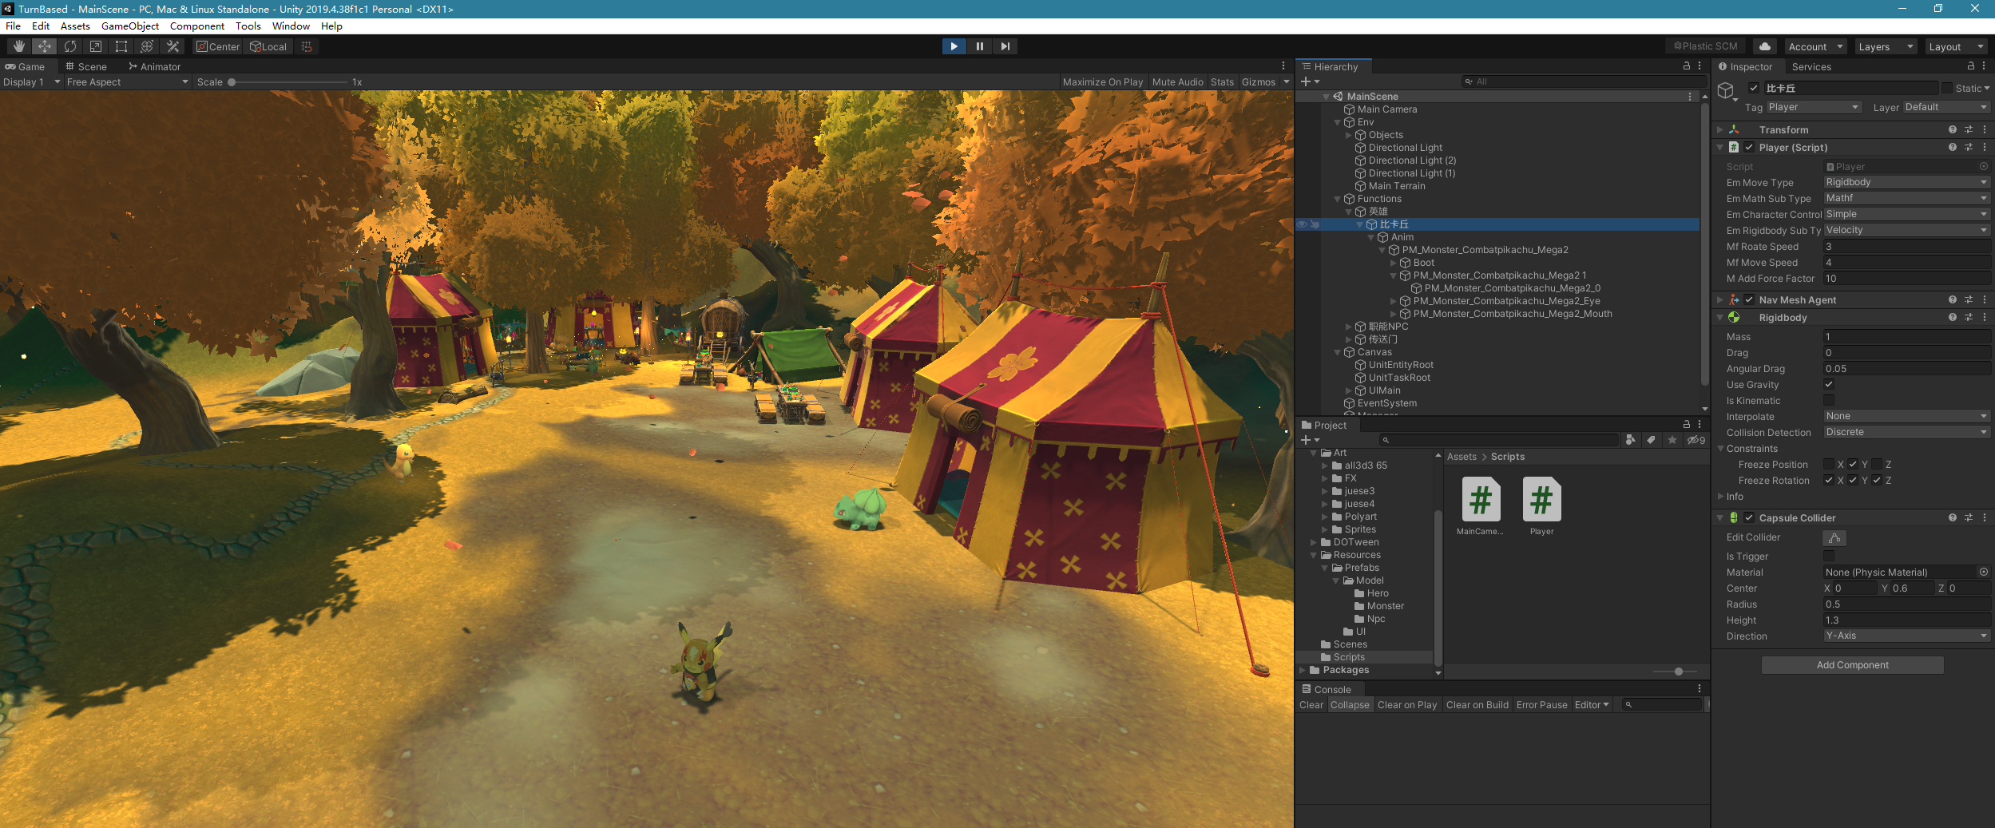Pause the game playback
The width and height of the screenshot is (1995, 828).
pos(979,46)
